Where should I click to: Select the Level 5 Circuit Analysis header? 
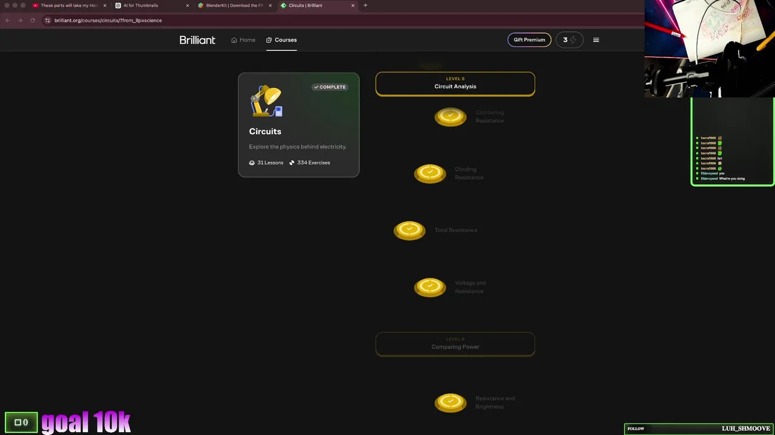click(455, 83)
